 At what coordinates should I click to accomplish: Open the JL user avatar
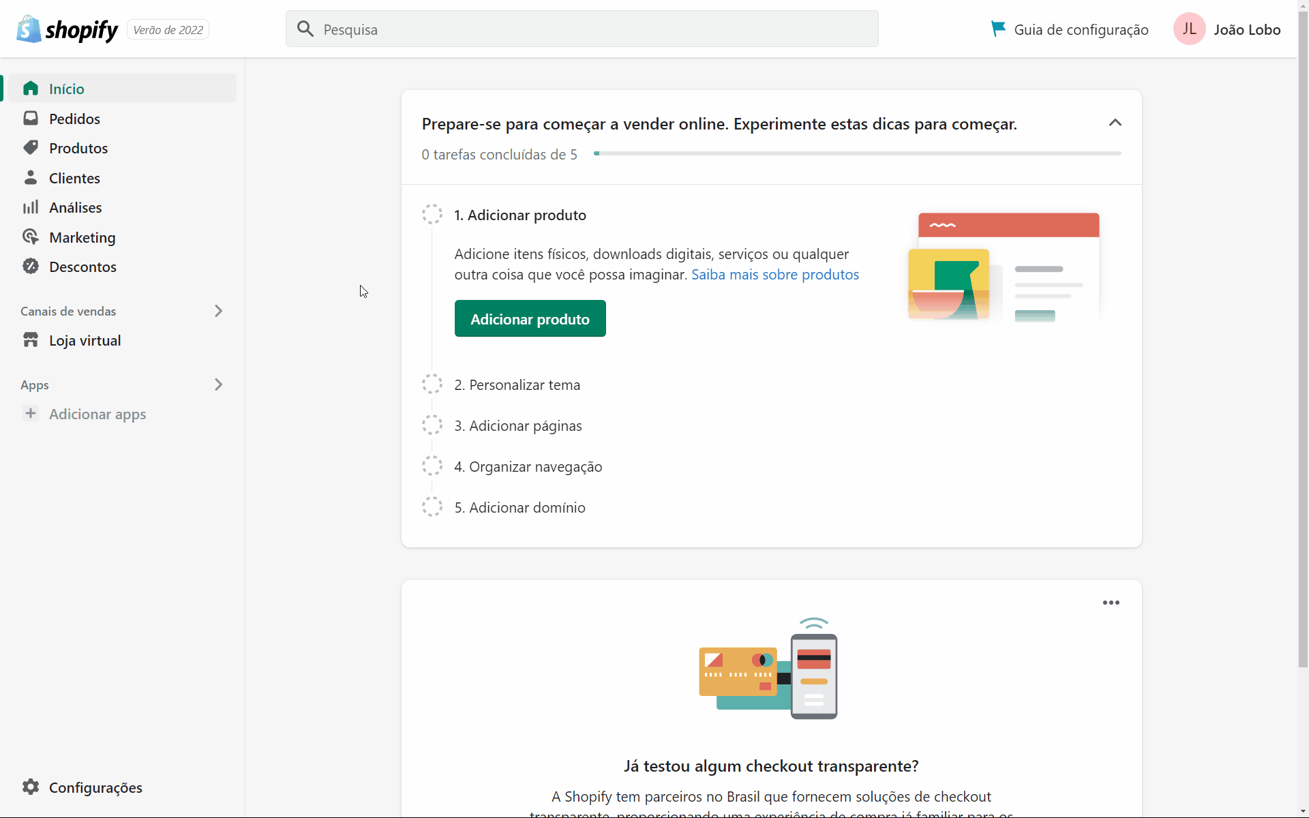click(x=1189, y=29)
